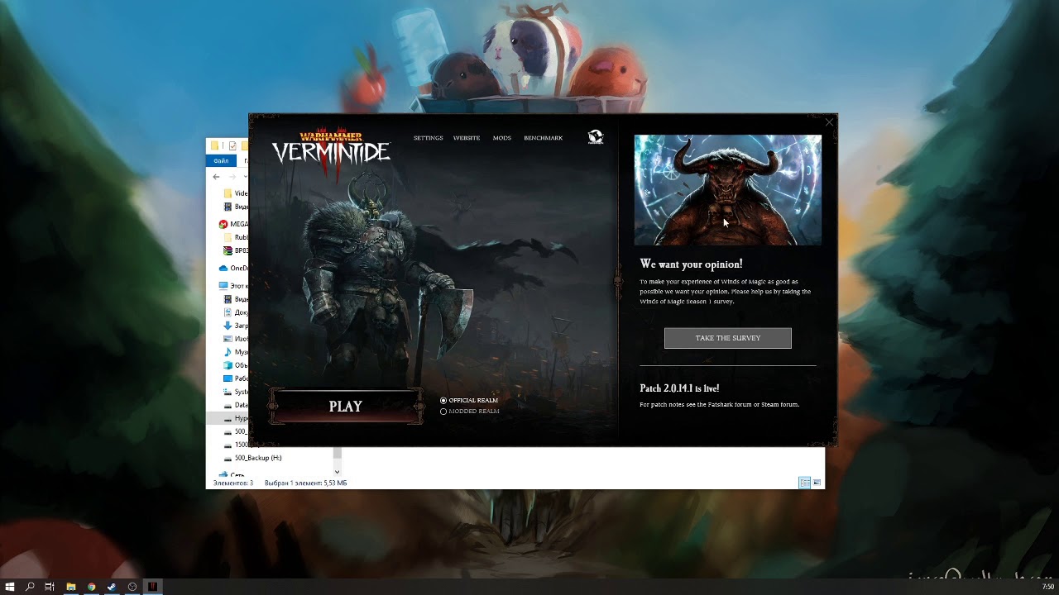The width and height of the screenshot is (1059, 595).
Task: Open Рабочий стол desktop in Explorer sidebar
Action: tap(236, 378)
